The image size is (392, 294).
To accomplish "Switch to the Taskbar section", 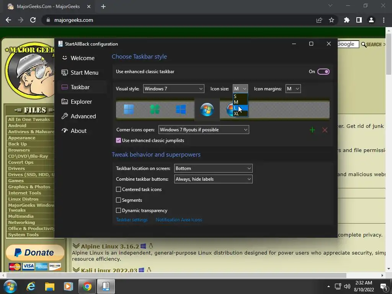I will [82, 87].
